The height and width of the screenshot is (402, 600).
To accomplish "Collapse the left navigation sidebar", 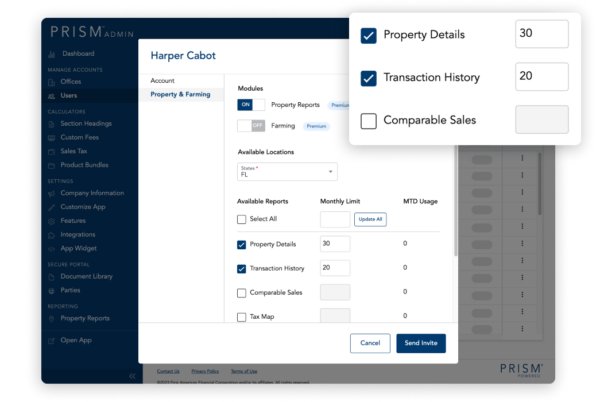I will pos(132,376).
